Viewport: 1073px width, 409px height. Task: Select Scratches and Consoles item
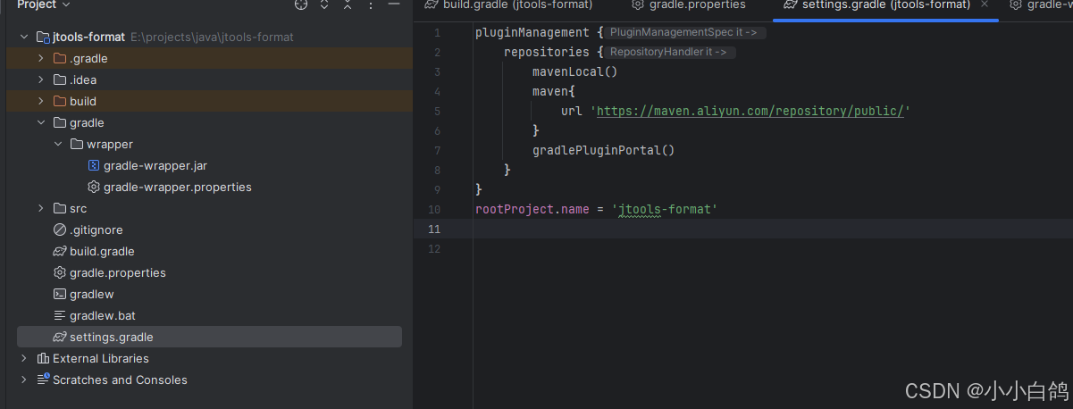[x=120, y=380]
